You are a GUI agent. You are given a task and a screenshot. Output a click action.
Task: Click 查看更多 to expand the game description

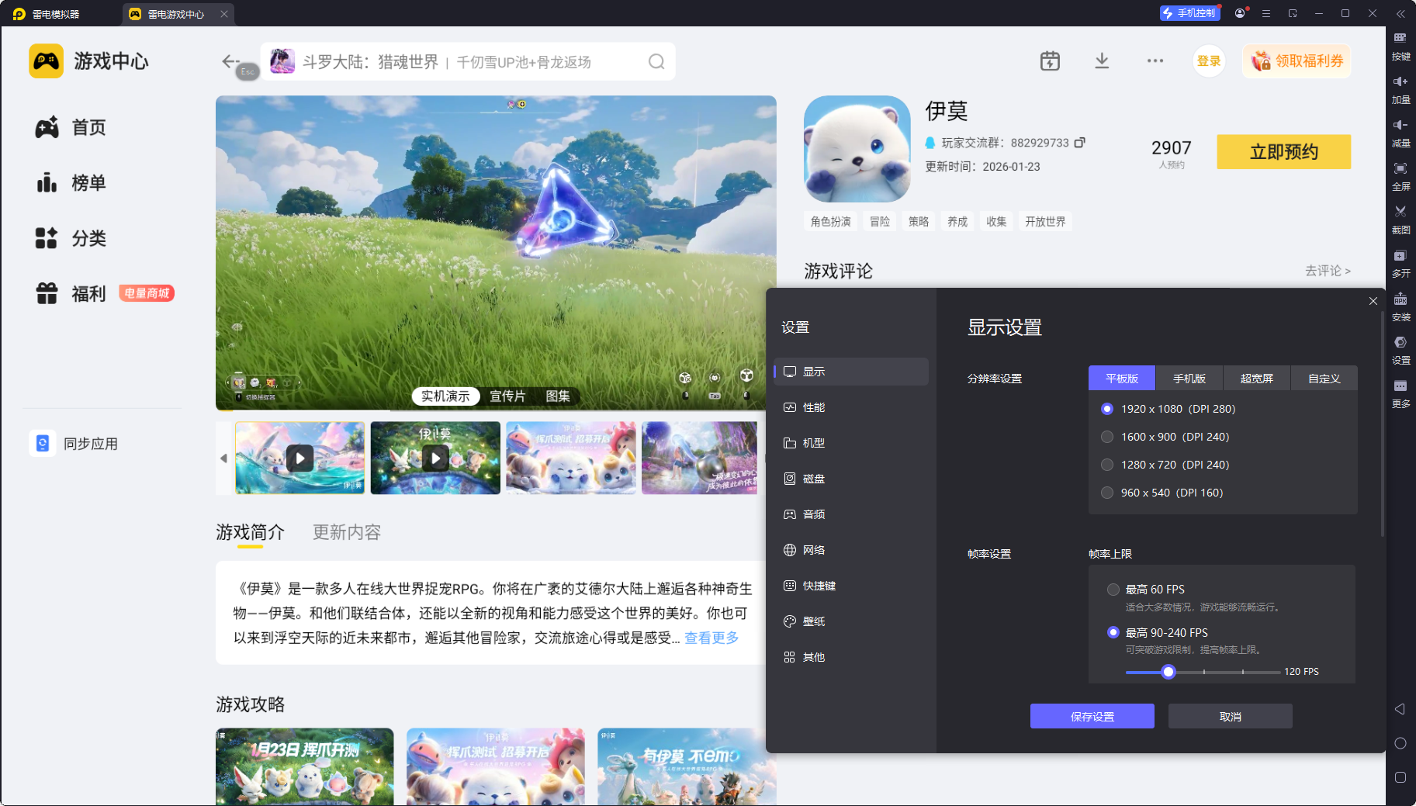click(711, 638)
